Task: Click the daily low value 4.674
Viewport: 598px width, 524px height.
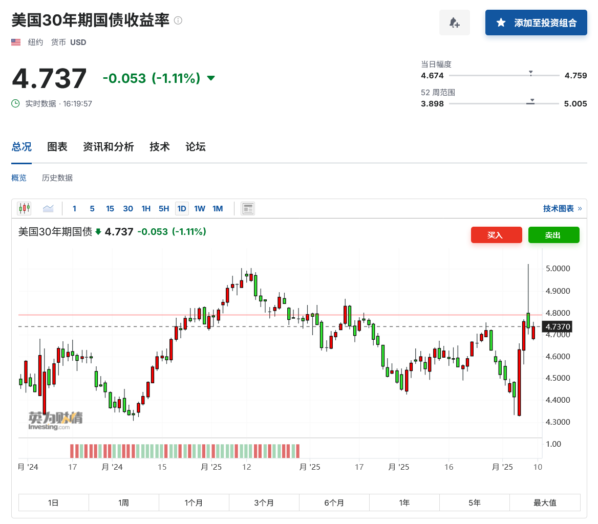Action: tap(432, 75)
